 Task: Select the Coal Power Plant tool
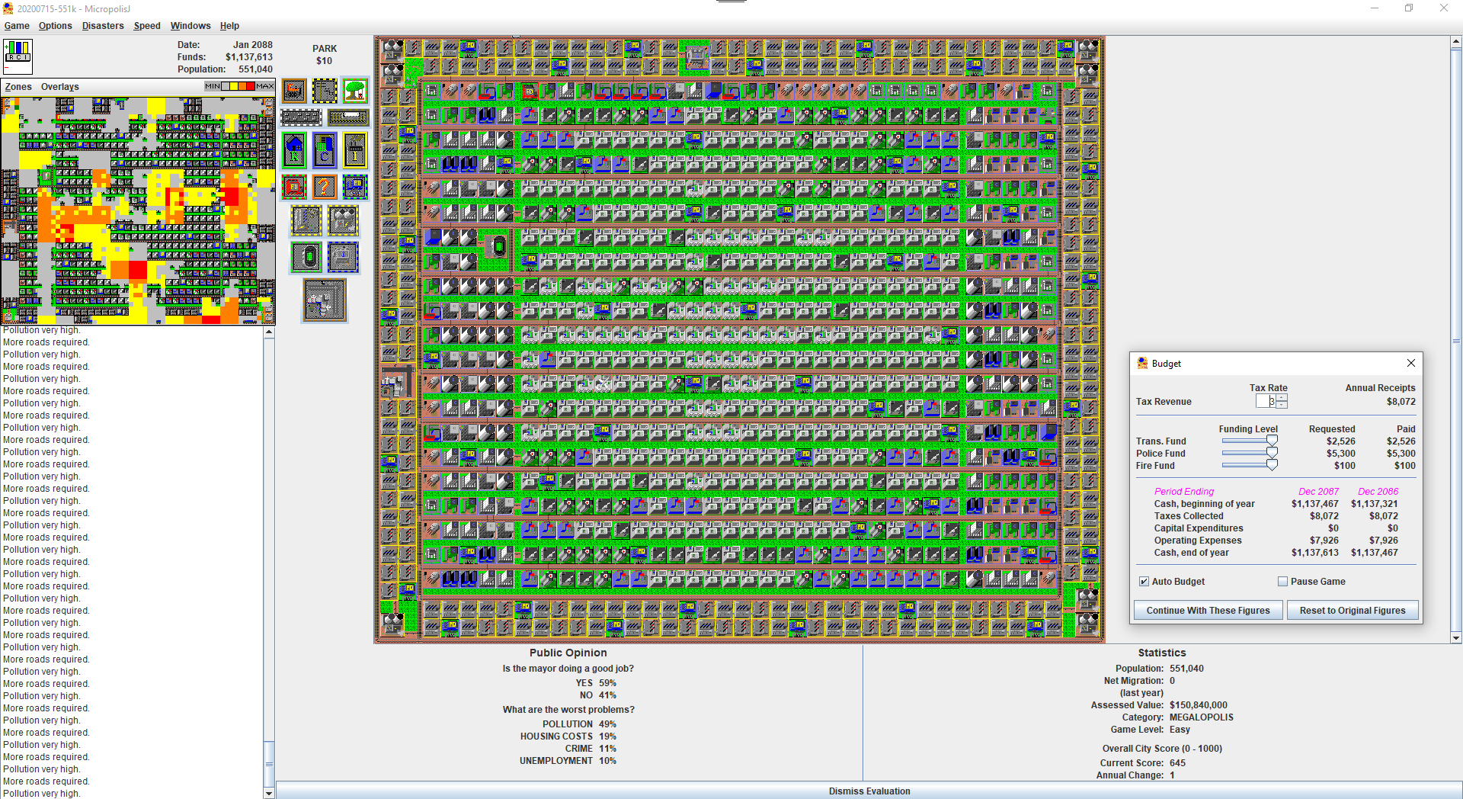(x=306, y=221)
